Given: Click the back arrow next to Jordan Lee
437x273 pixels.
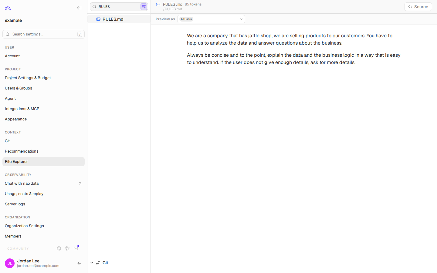Looking at the screenshot, I should pos(79,263).
